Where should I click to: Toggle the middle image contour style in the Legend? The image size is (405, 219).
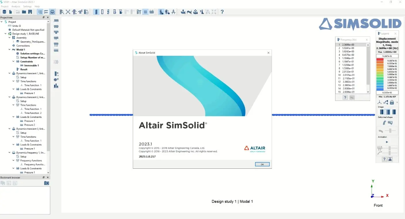(x=388, y=112)
